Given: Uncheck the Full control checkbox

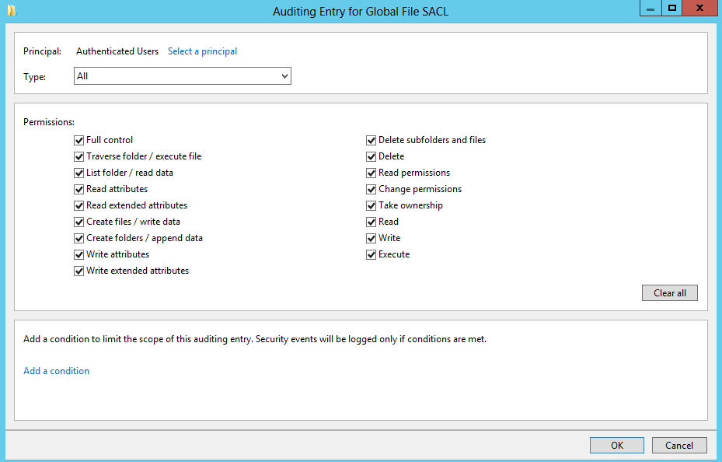Looking at the screenshot, I should pyautogui.click(x=78, y=140).
